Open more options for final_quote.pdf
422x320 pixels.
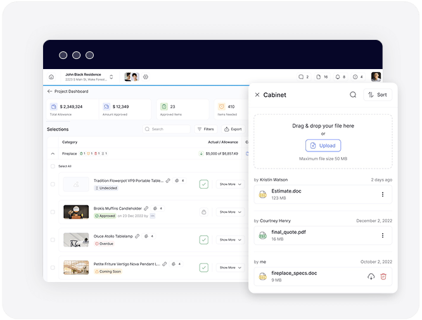point(382,235)
